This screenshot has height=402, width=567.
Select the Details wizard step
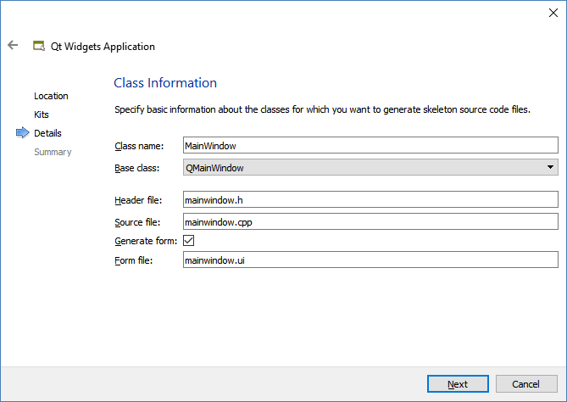(x=47, y=133)
